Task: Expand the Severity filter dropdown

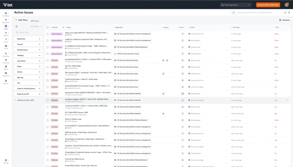Action: click(28, 44)
